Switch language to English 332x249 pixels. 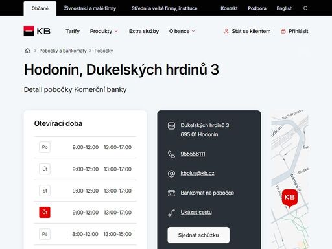coord(285,8)
